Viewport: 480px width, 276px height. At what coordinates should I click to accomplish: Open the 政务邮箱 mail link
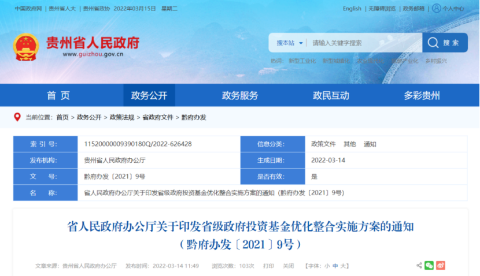(413, 9)
